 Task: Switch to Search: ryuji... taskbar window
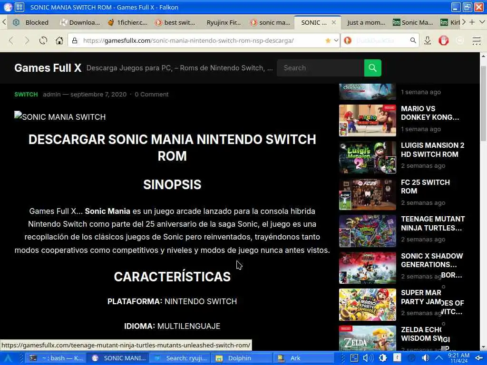(x=180, y=358)
